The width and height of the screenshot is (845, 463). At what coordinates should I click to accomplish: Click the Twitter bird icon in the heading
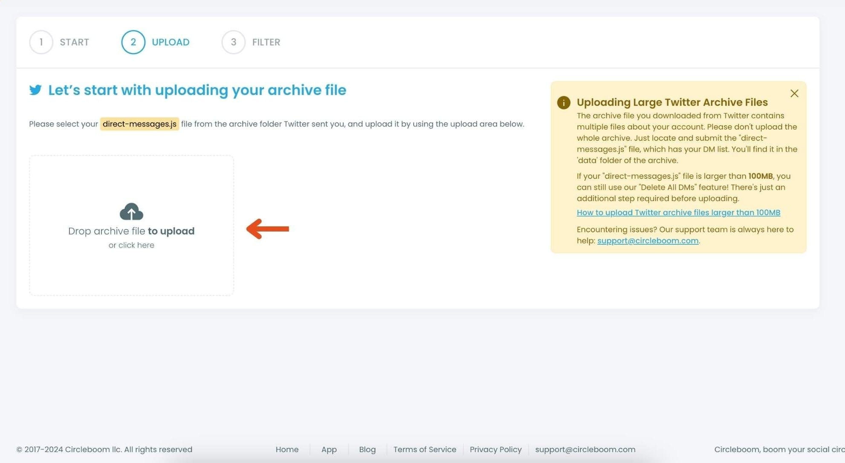[x=36, y=90]
